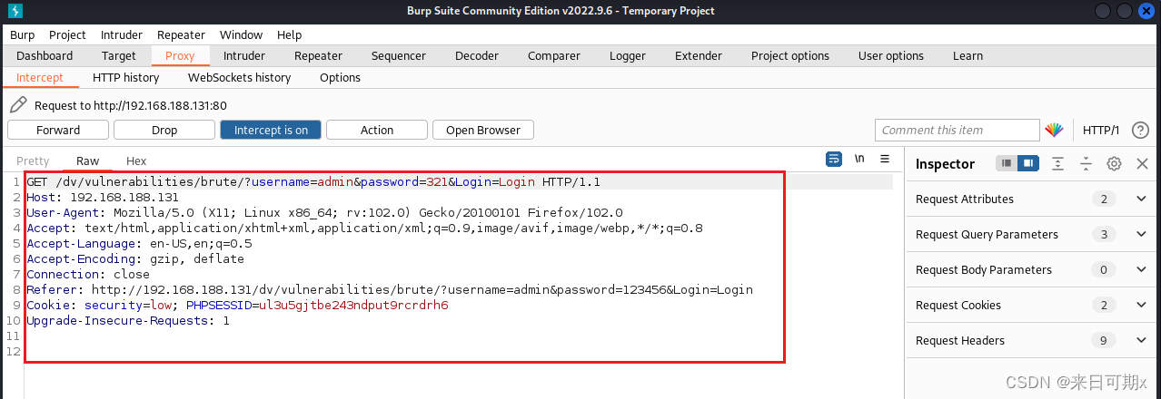Select the Proxy tab
This screenshot has height=399, width=1161.
coord(179,55)
